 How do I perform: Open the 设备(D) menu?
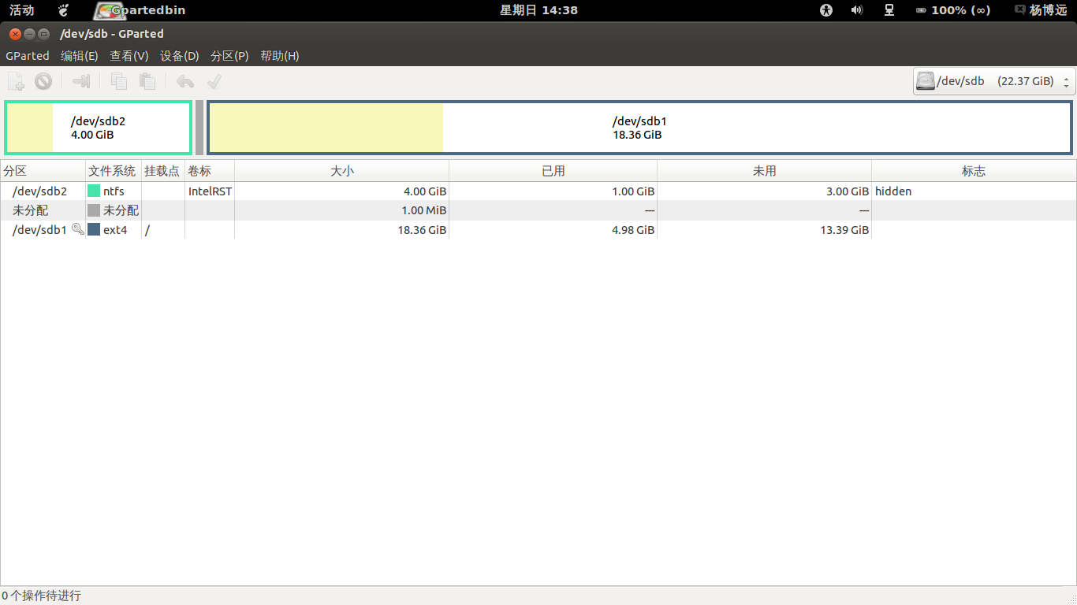pyautogui.click(x=180, y=56)
